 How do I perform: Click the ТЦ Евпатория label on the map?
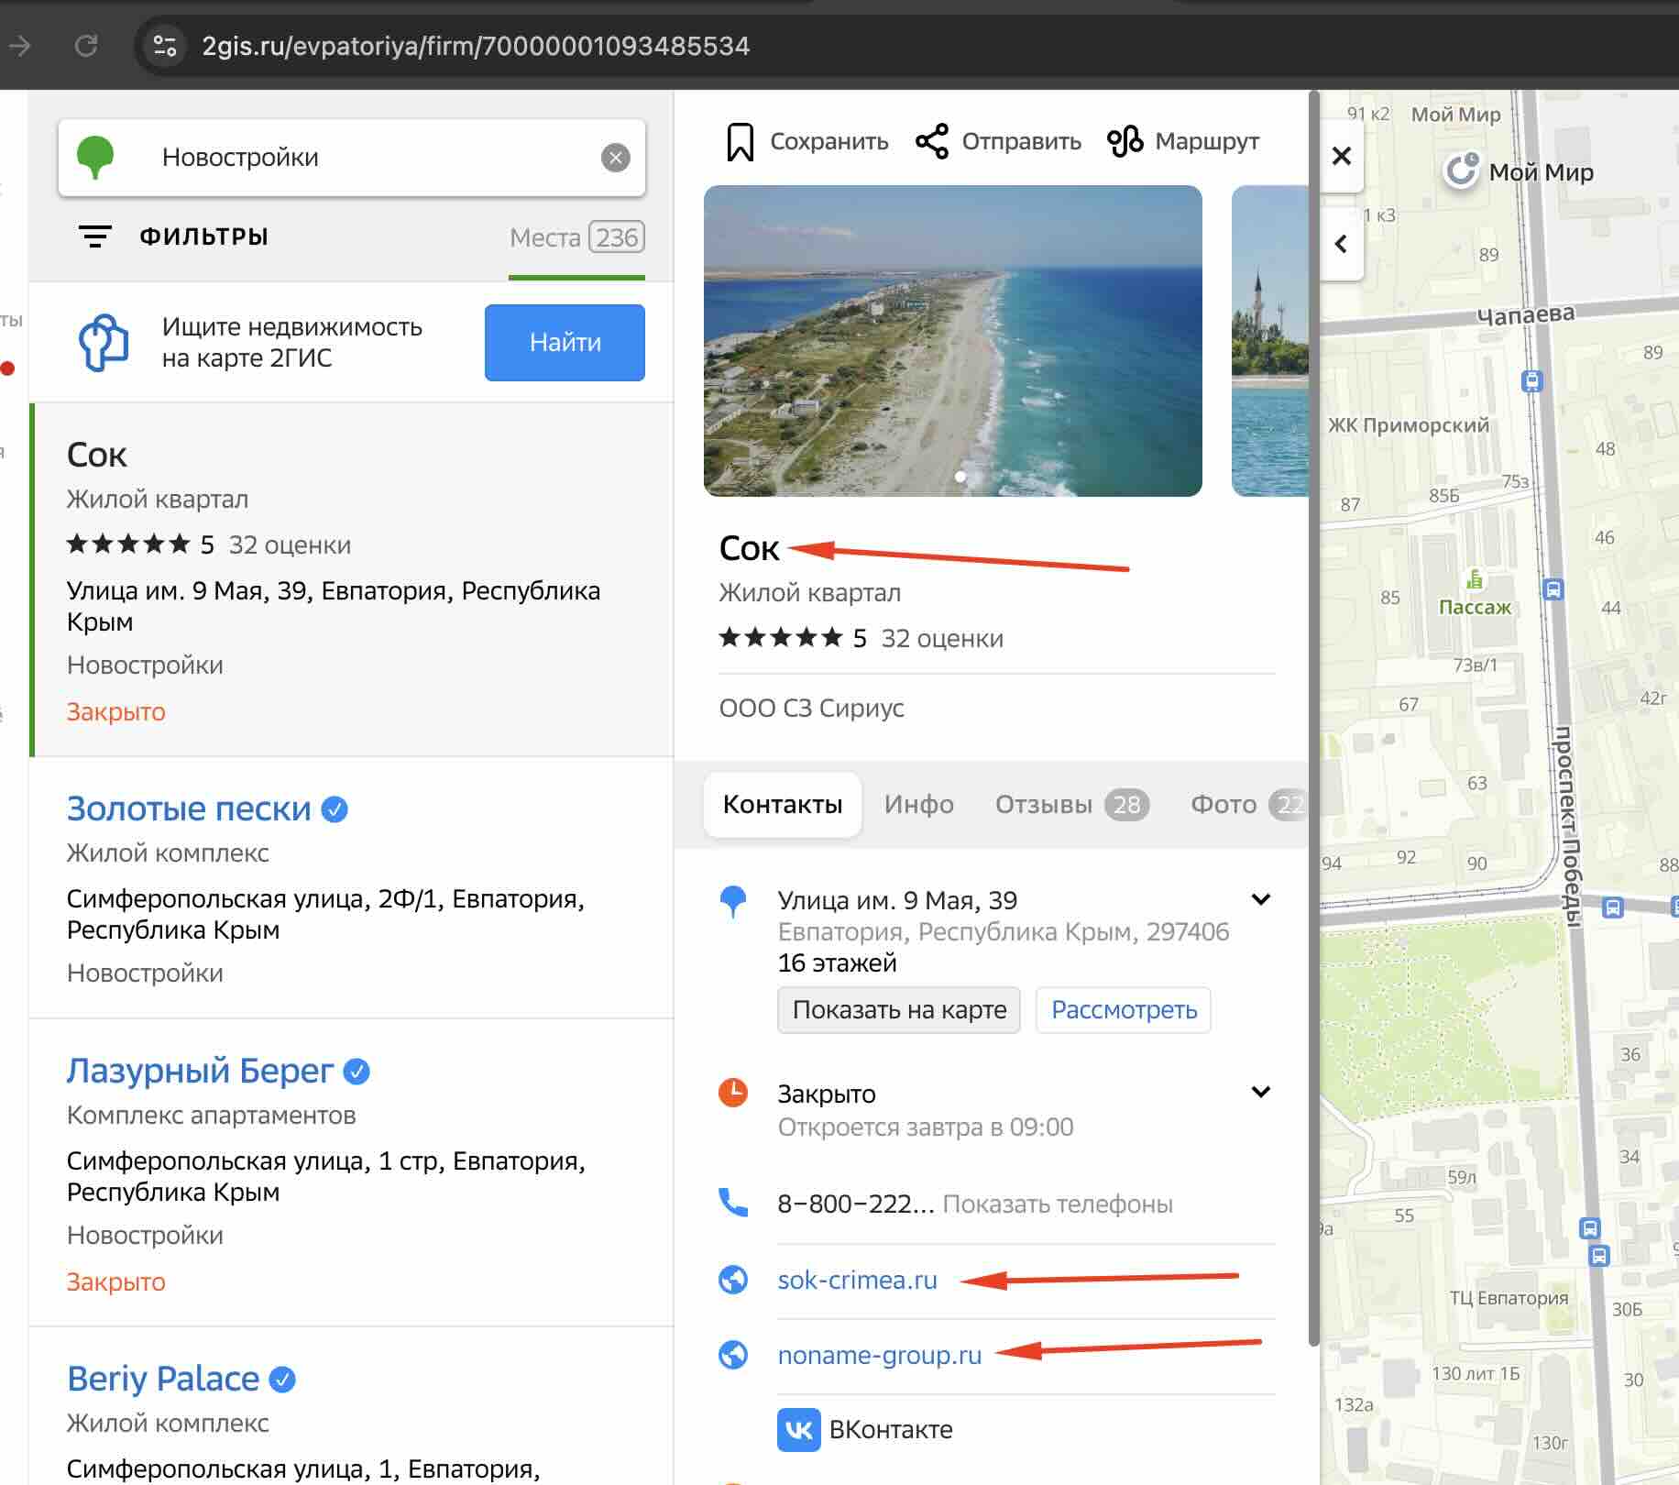click(x=1509, y=1298)
